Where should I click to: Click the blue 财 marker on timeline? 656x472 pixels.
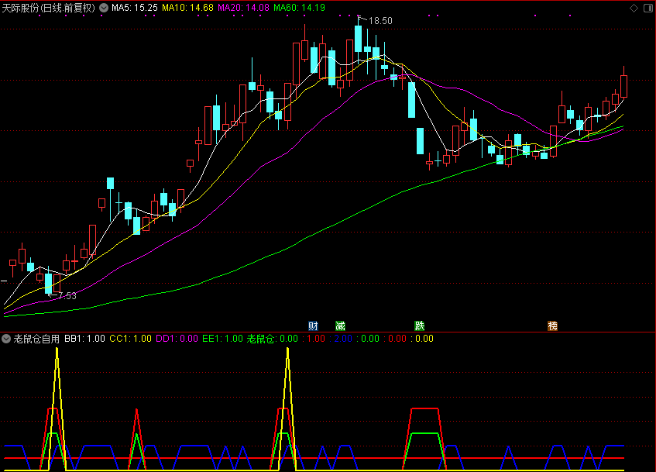point(313,326)
